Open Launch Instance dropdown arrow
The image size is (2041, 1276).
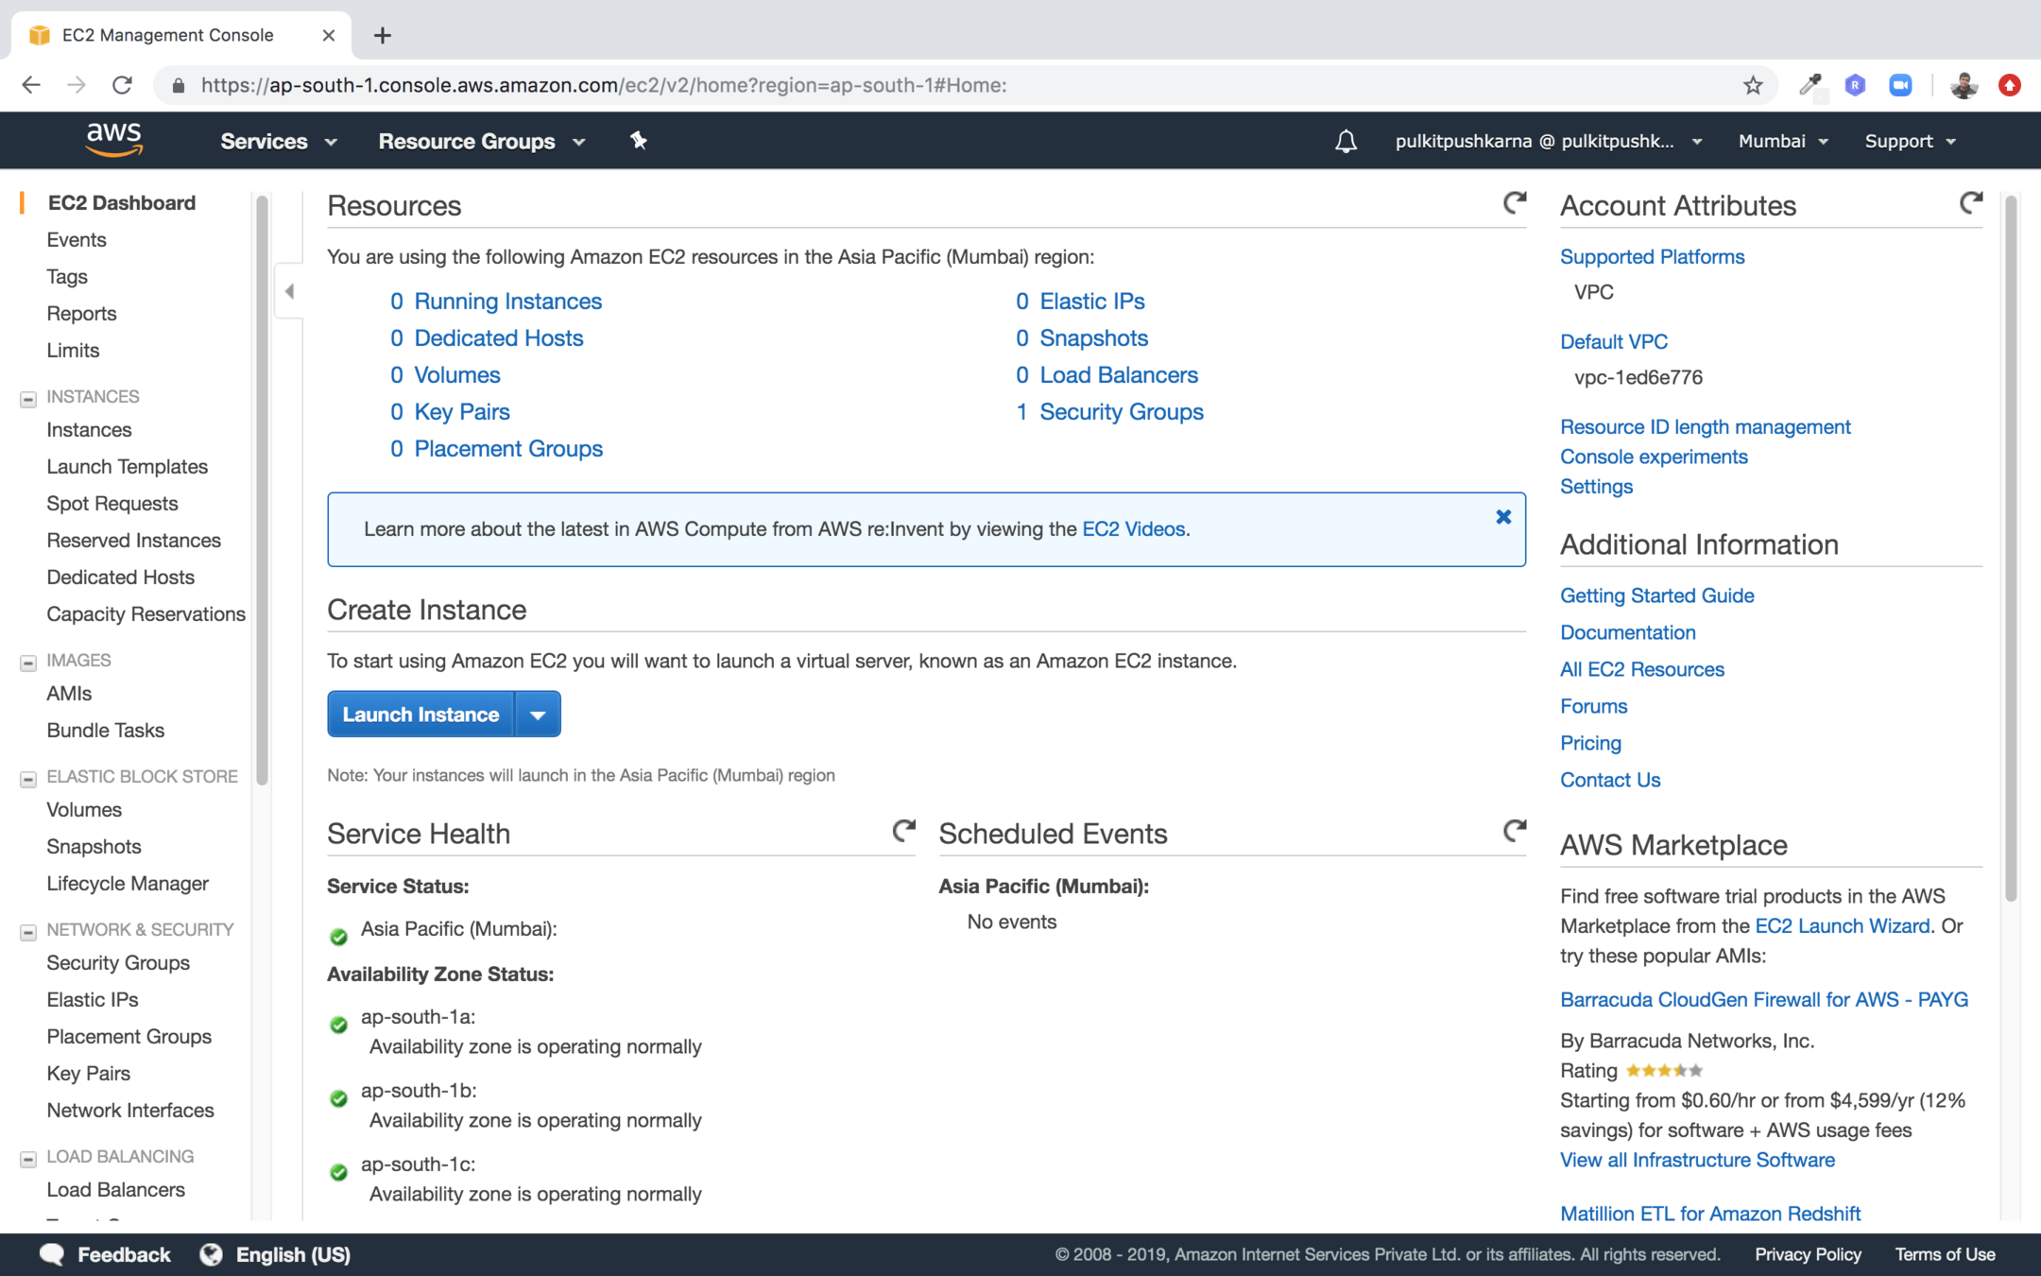point(538,715)
